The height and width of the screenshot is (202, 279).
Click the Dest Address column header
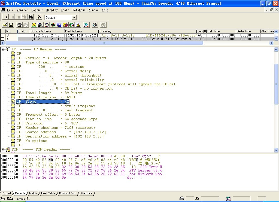click(81, 31)
